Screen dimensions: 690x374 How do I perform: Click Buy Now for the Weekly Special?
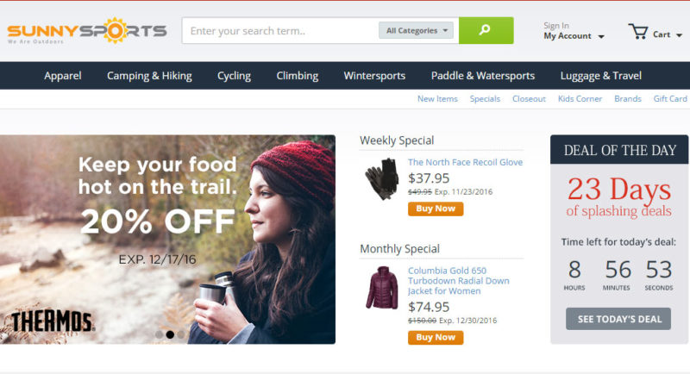436,209
